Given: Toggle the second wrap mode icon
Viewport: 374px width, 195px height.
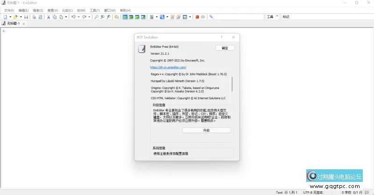Looking at the screenshot, I should point(131,17).
